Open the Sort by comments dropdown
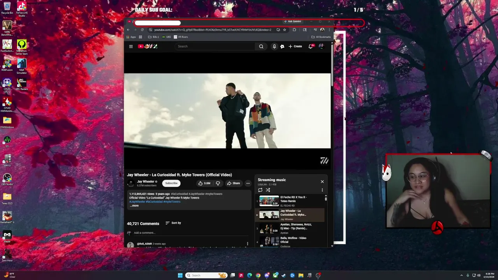 [173, 223]
